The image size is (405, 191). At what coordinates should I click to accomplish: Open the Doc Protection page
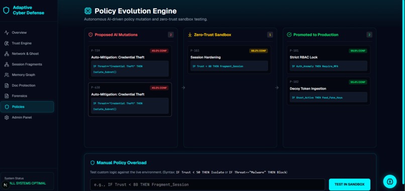(27, 86)
